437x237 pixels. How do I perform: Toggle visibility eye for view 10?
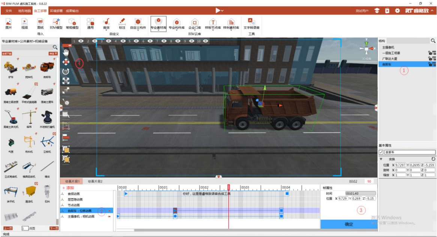point(206,41)
